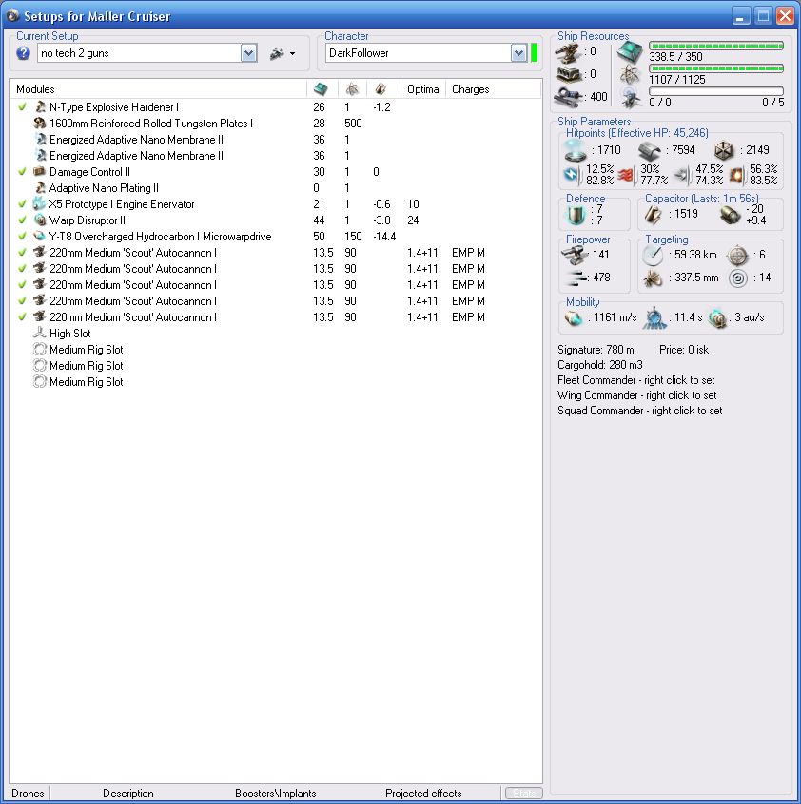Click the Optimal column header
Image resolution: width=801 pixels, height=804 pixels.
pos(424,89)
